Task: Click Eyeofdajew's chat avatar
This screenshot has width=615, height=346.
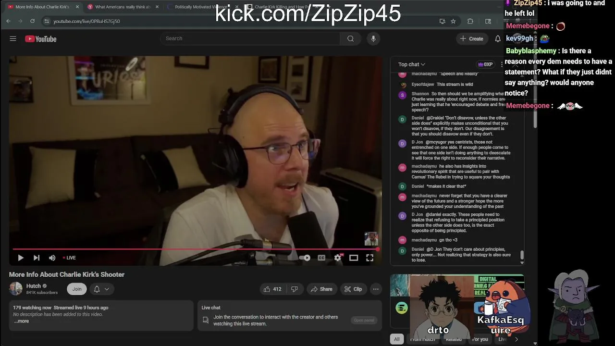Action: (403, 85)
